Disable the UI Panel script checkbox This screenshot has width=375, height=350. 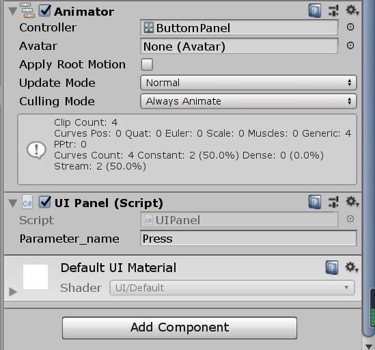45,202
